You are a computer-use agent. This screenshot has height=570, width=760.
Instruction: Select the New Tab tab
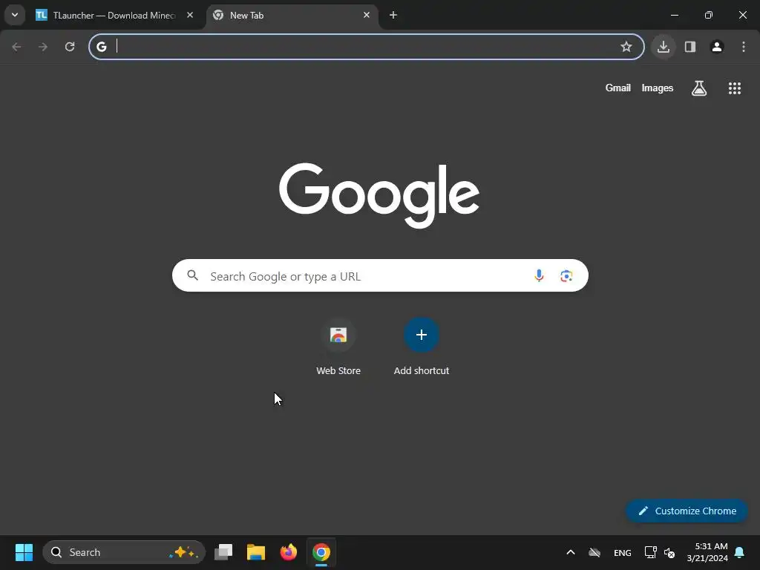291,15
